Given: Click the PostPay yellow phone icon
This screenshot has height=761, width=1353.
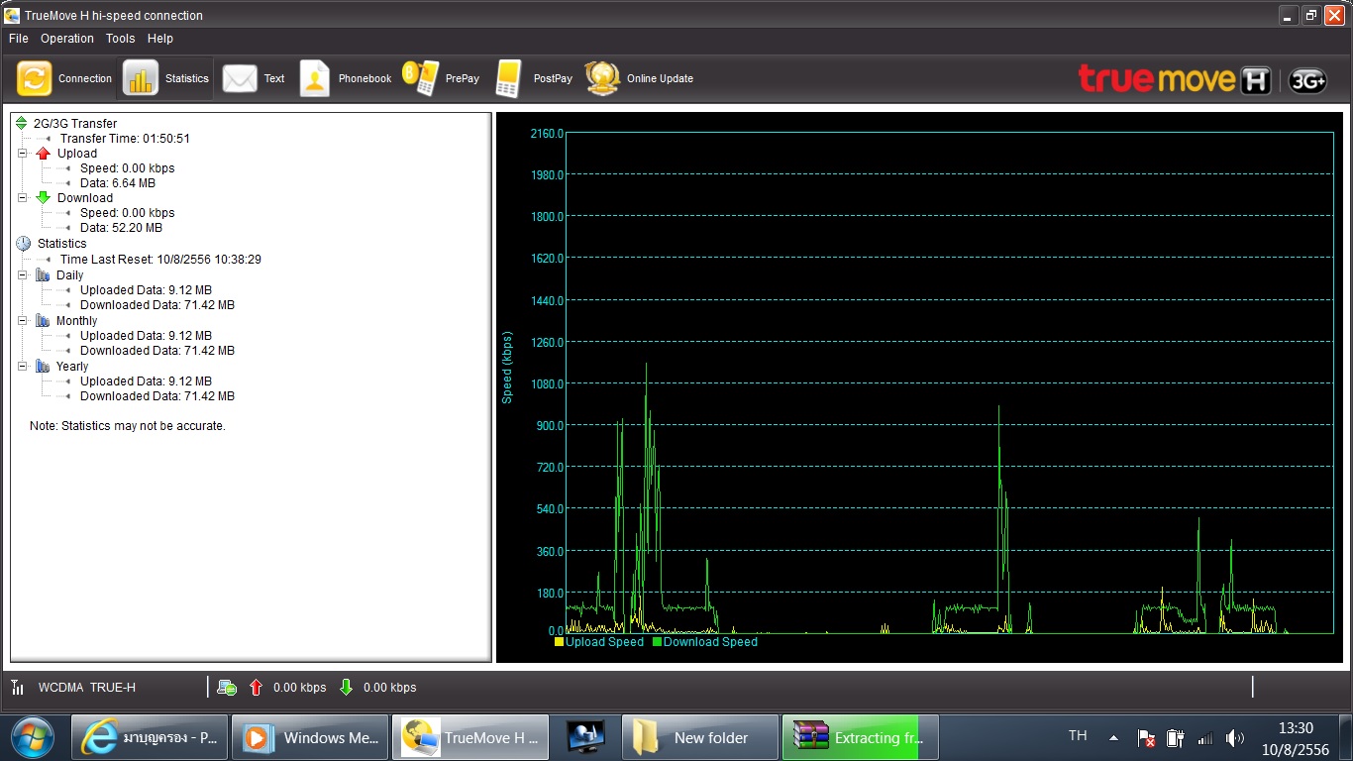Looking at the screenshot, I should 508,79.
